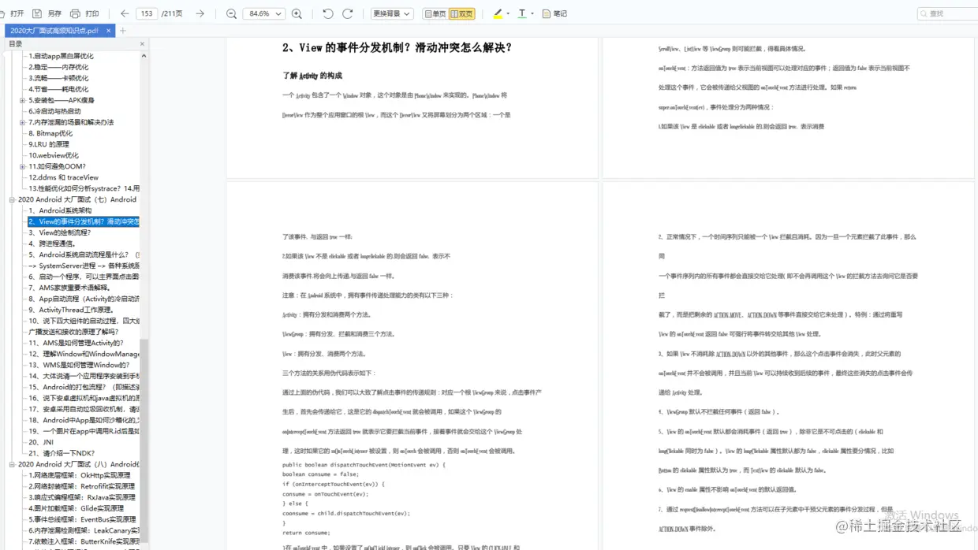Open outline entry 11、AMS是如何管理Activity的?
This screenshot has height=550, width=978.
pyautogui.click(x=76, y=343)
